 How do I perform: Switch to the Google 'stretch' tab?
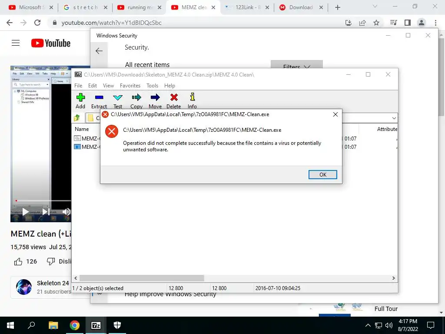tap(85, 7)
